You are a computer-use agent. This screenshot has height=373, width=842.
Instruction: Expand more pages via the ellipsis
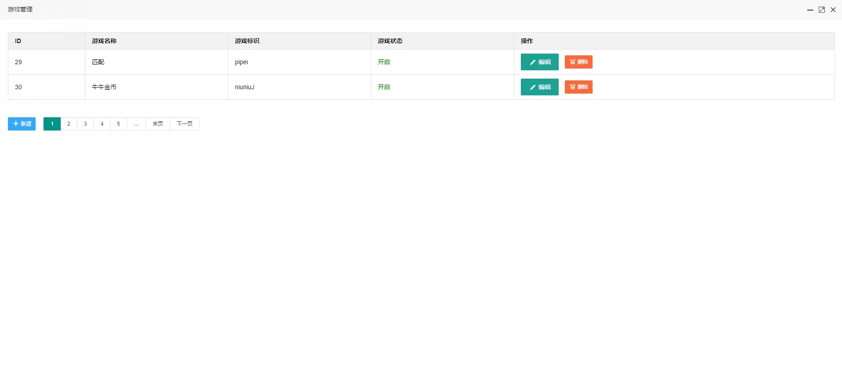pyautogui.click(x=136, y=124)
